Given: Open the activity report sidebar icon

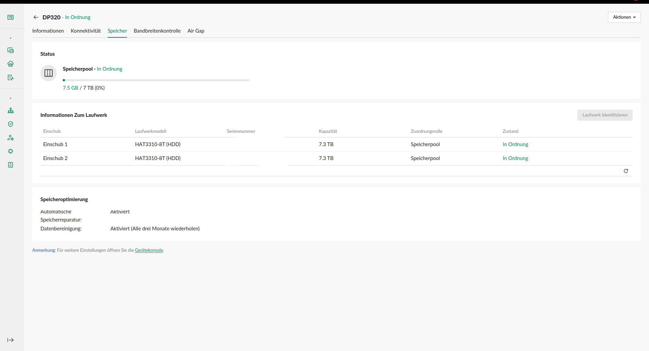Looking at the screenshot, I should pos(11,77).
